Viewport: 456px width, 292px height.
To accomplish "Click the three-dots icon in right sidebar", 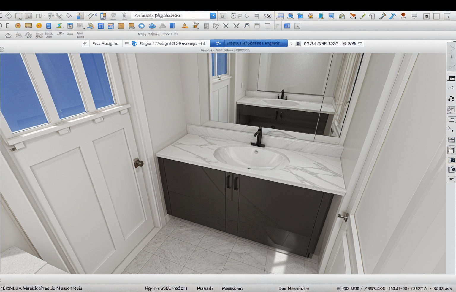I will pyautogui.click(x=451, y=99).
